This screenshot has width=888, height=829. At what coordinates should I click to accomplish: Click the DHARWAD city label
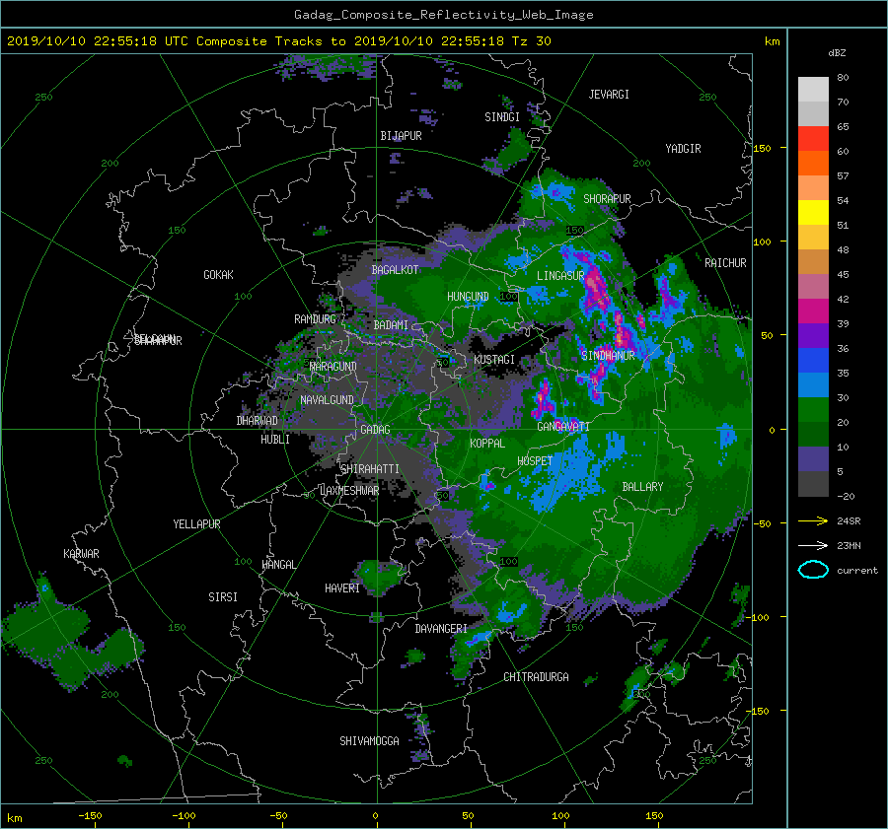[x=258, y=421]
